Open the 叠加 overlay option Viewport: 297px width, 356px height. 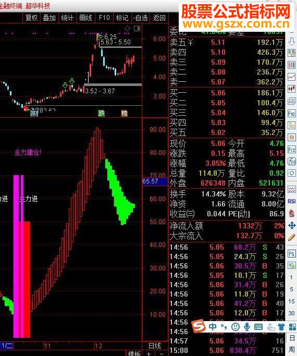[x=49, y=18]
